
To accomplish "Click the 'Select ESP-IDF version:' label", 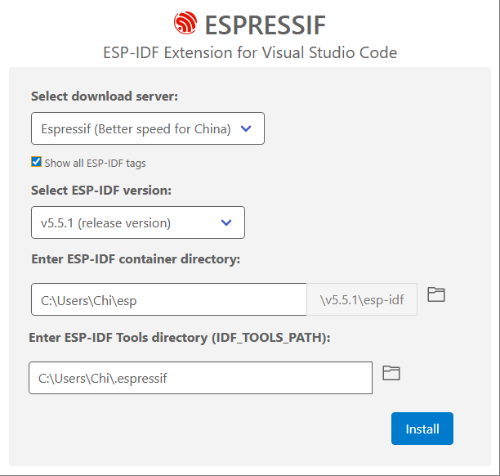I will (x=101, y=191).
